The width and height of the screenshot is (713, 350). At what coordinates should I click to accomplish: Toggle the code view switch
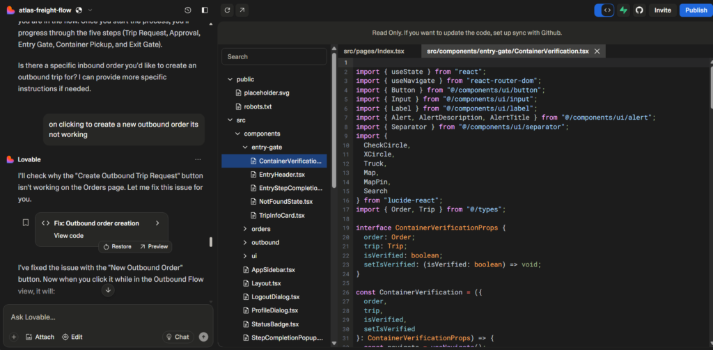[x=604, y=10]
